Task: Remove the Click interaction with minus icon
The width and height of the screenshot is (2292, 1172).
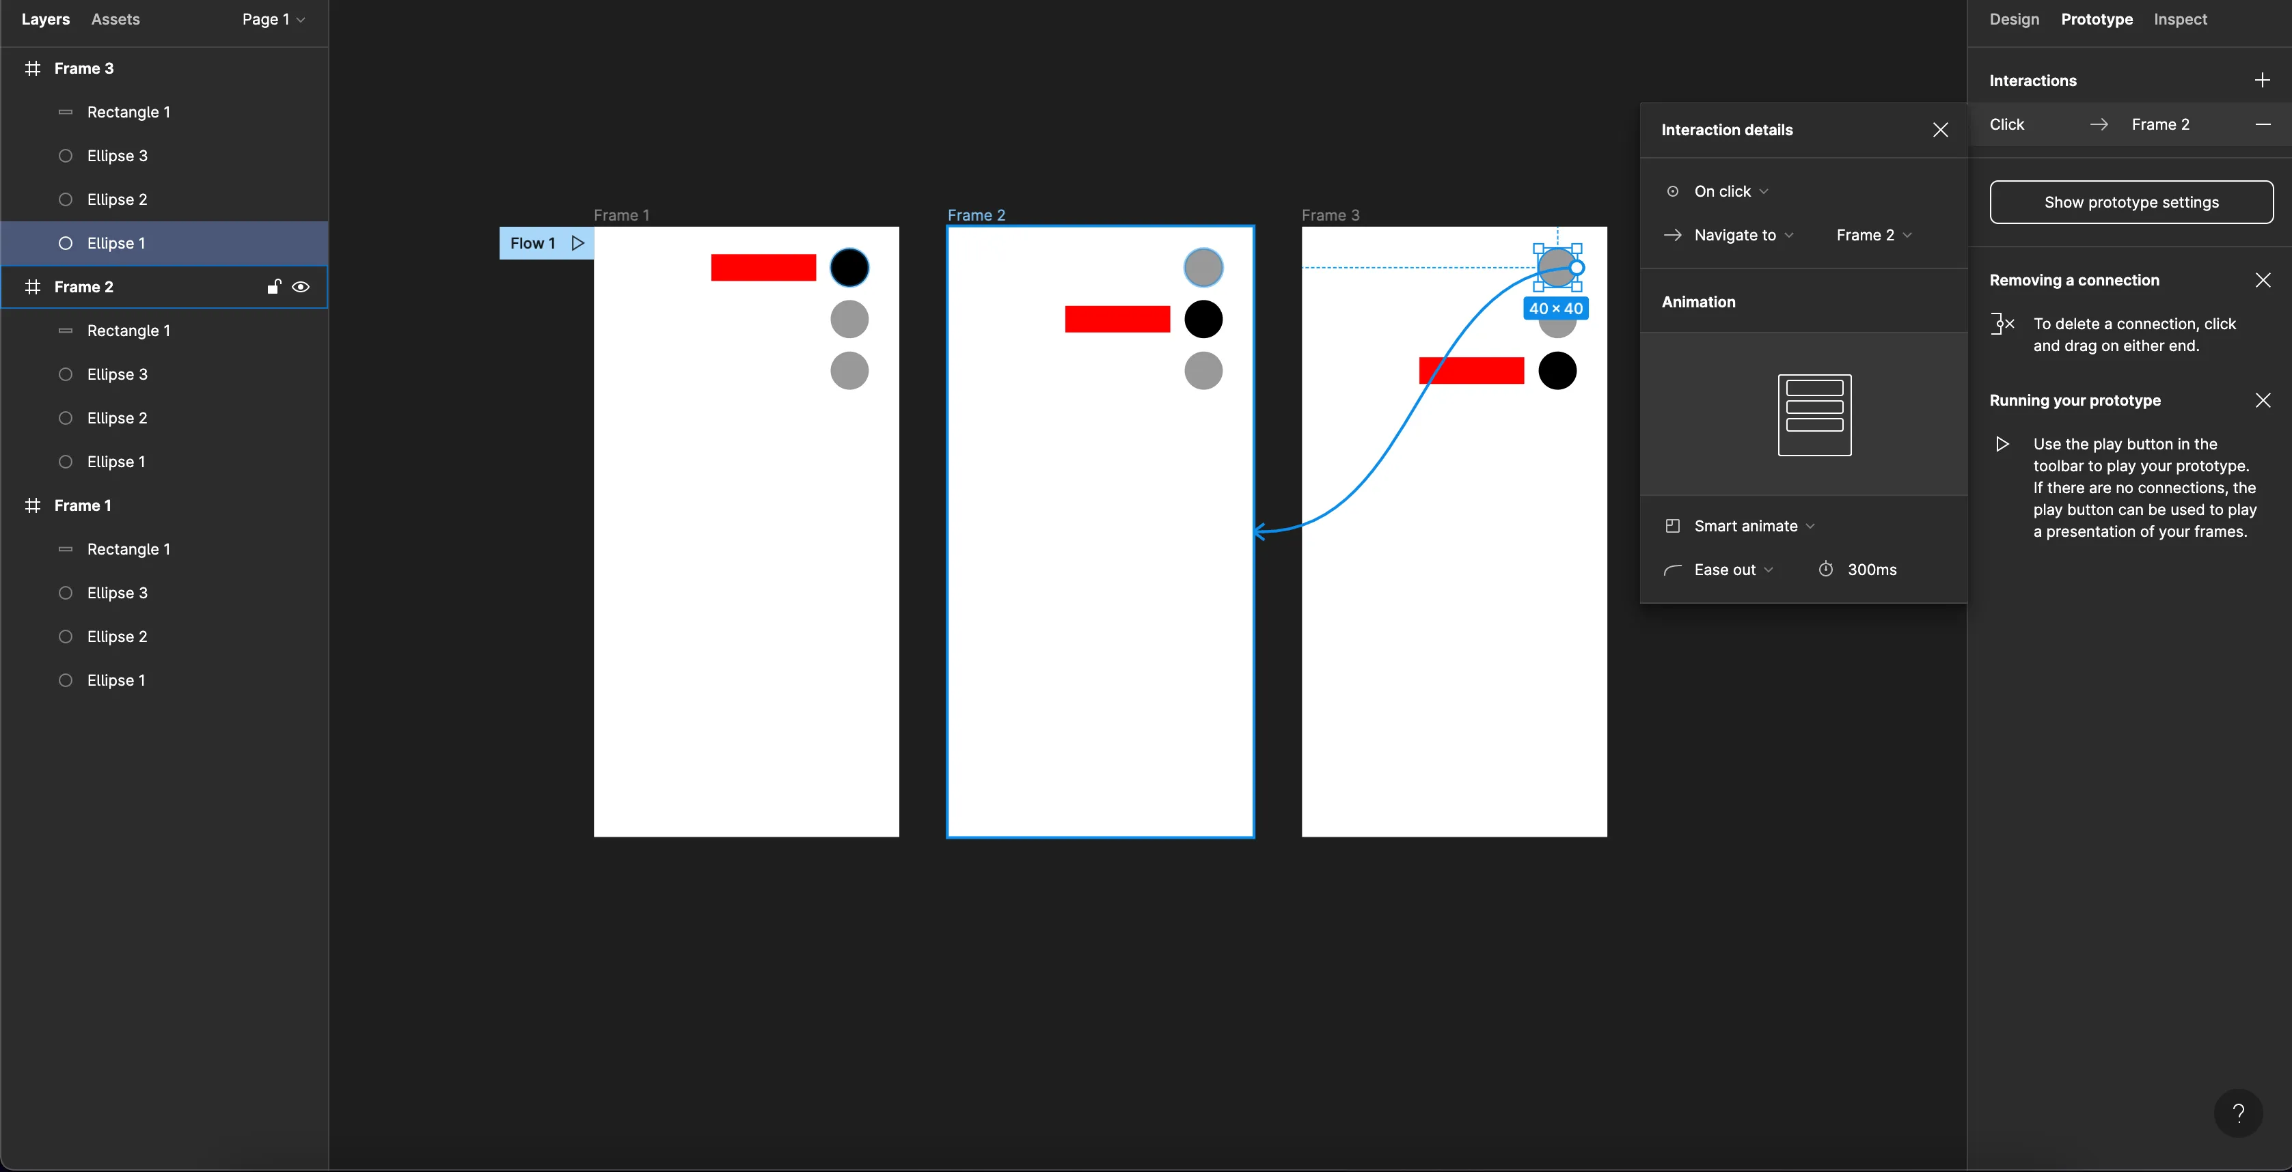Action: click(2262, 124)
